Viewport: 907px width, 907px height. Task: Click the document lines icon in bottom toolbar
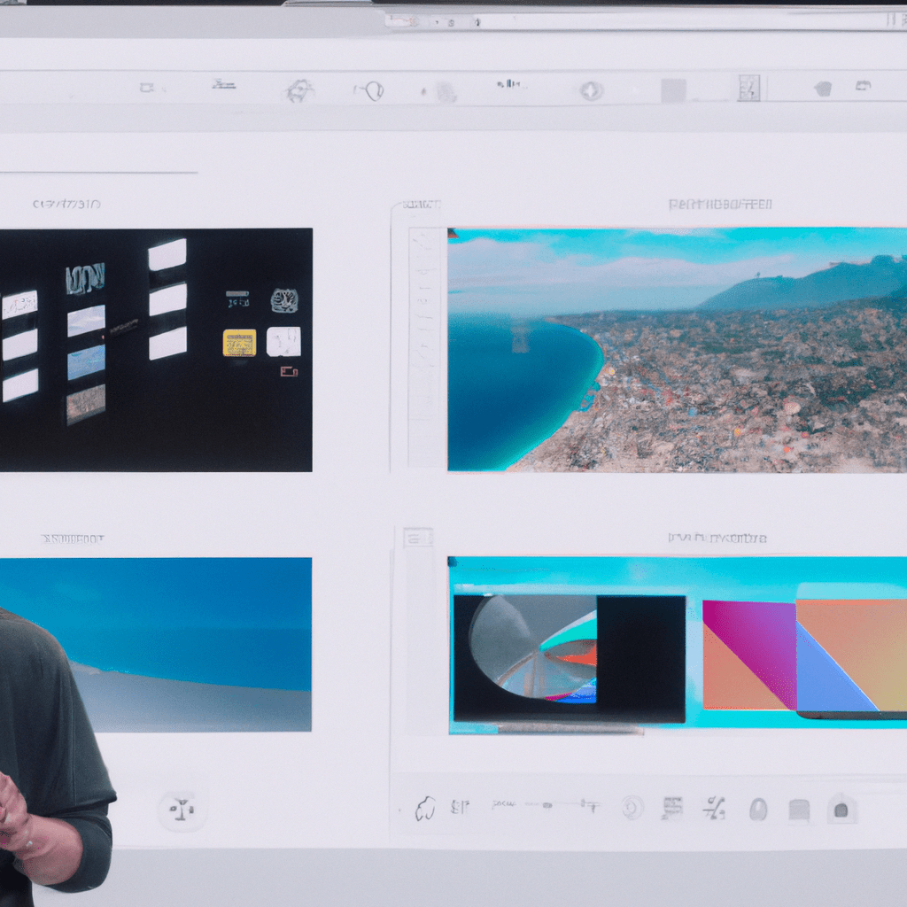[x=672, y=808]
